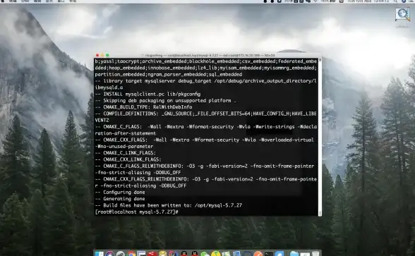
Task: Close the terminal window with the red button
Action: [x=97, y=55]
